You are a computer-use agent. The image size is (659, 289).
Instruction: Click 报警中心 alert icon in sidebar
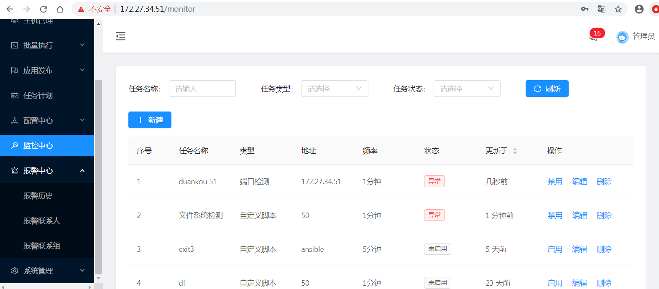coord(15,170)
